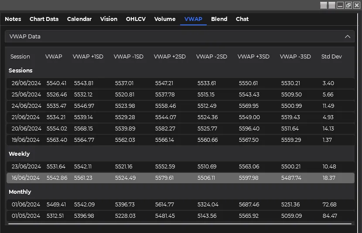The height and width of the screenshot is (233, 362).
Task: Click VWAP +3SD value 5687.46
Action: click(249, 204)
